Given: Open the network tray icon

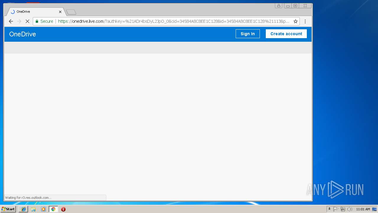Looking at the screenshot, I should (343, 209).
